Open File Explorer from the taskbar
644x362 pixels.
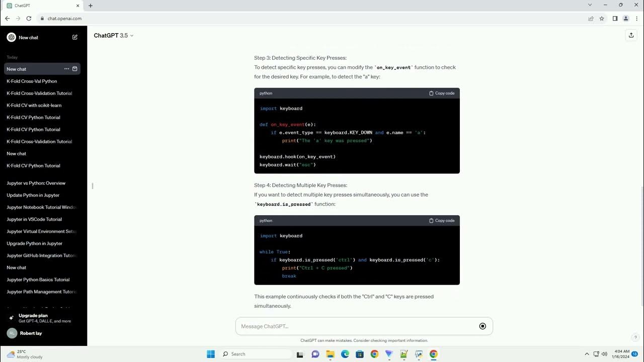(330, 354)
